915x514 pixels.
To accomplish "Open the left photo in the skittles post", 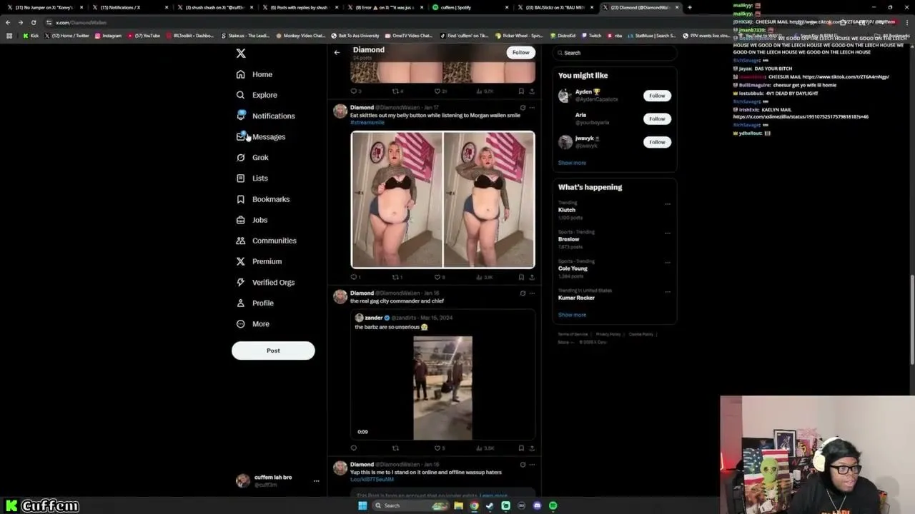I will click(x=397, y=199).
